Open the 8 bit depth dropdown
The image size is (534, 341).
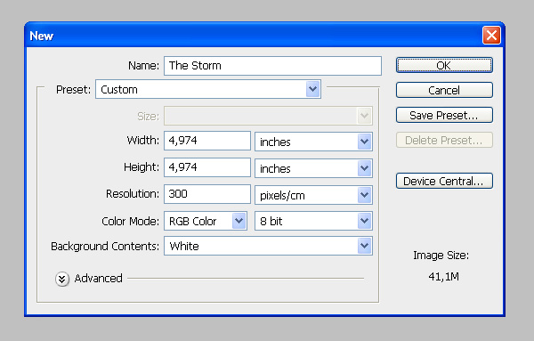(x=313, y=221)
